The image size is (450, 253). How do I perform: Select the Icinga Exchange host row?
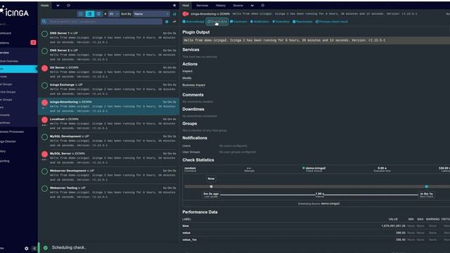pyautogui.click(x=109, y=89)
